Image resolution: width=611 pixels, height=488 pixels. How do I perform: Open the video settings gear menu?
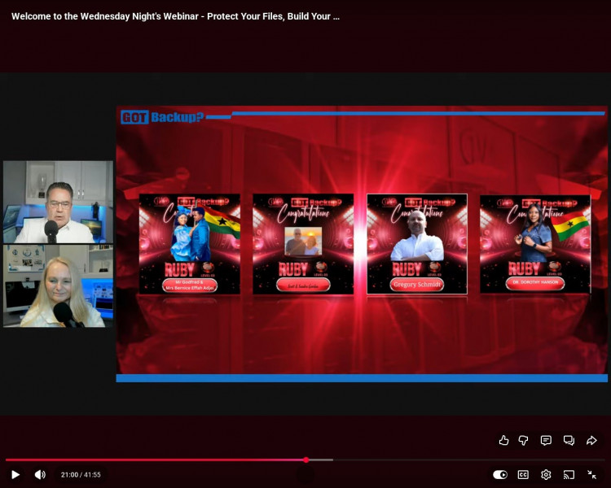[x=546, y=474]
